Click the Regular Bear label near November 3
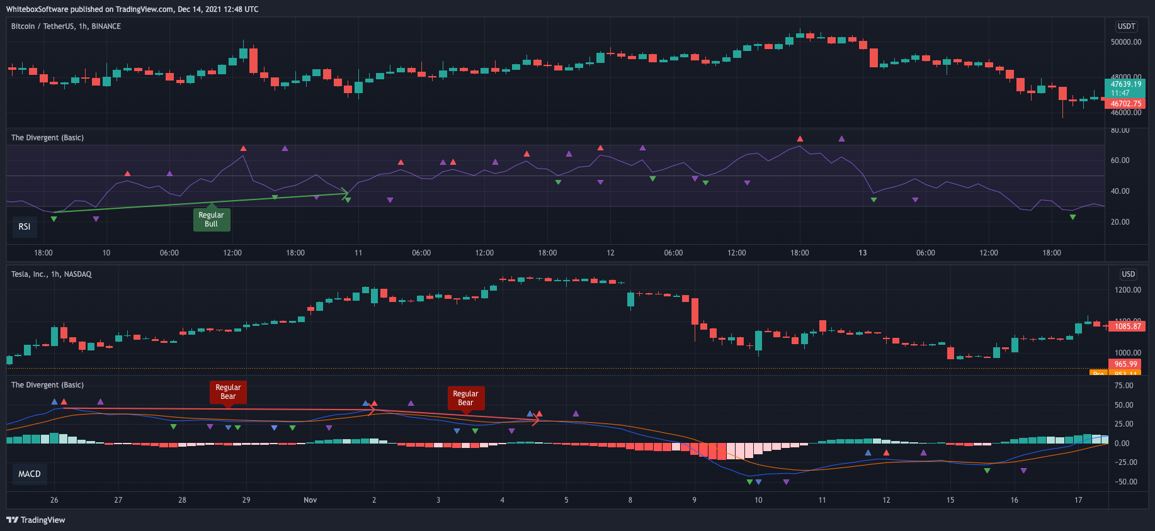1155x531 pixels. [466, 399]
